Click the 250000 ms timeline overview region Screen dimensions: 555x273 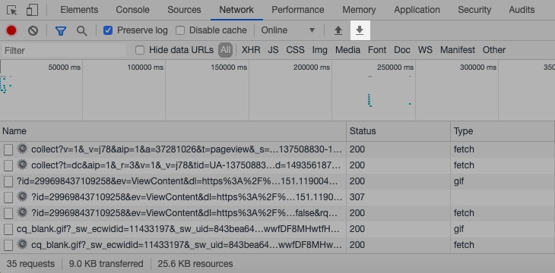tap(373, 90)
